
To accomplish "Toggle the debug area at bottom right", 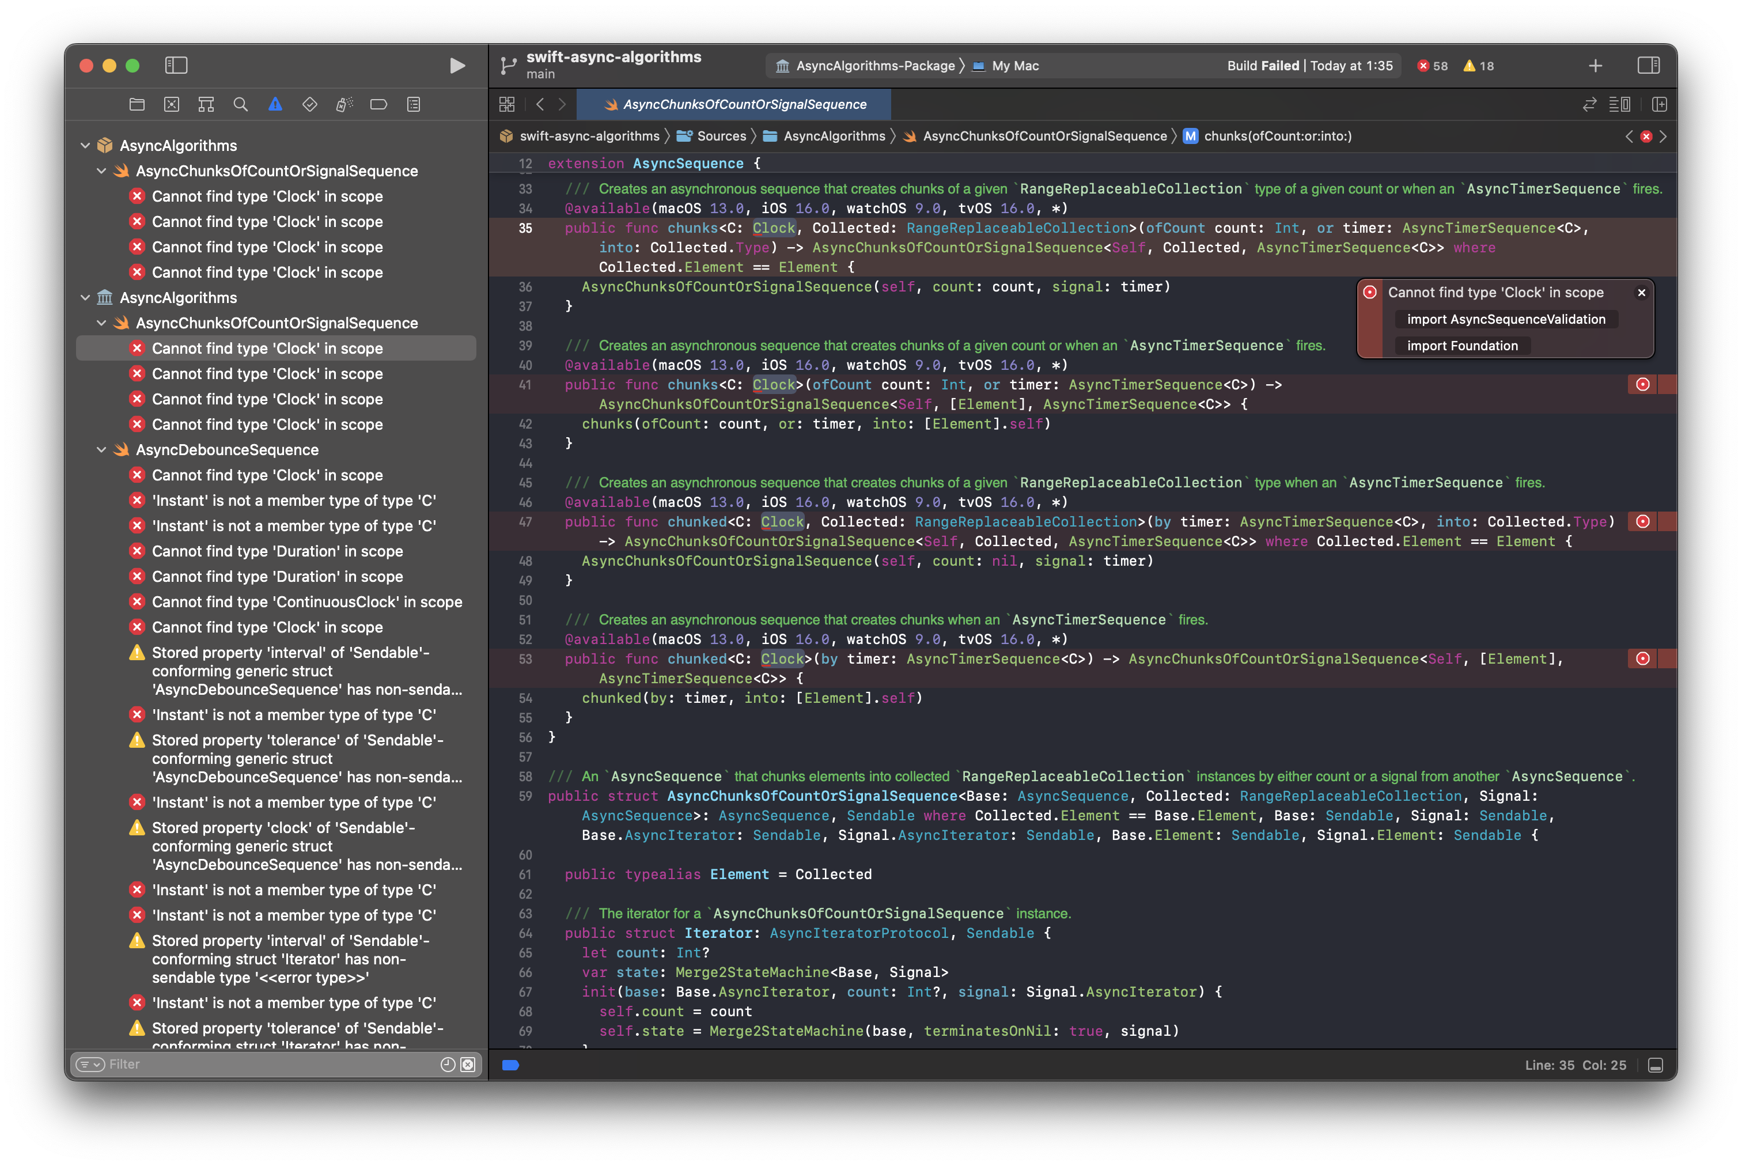I will [1655, 1066].
